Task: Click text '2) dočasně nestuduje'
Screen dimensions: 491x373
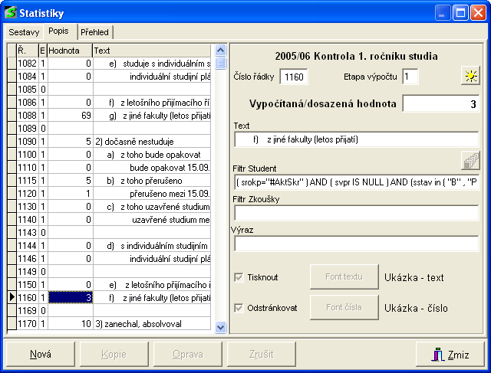Action: pos(135,142)
